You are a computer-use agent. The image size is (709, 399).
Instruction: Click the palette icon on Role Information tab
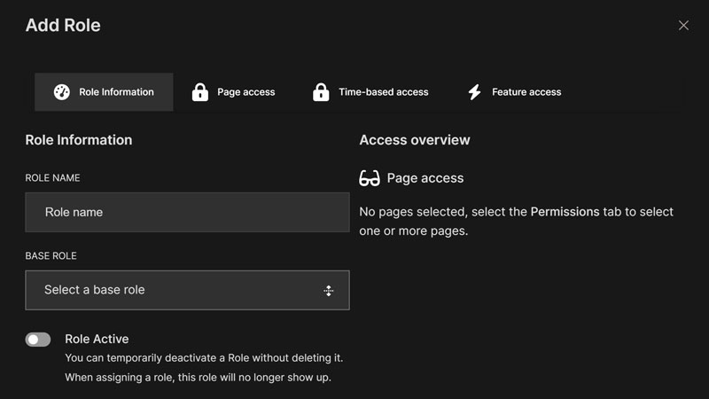click(x=61, y=92)
